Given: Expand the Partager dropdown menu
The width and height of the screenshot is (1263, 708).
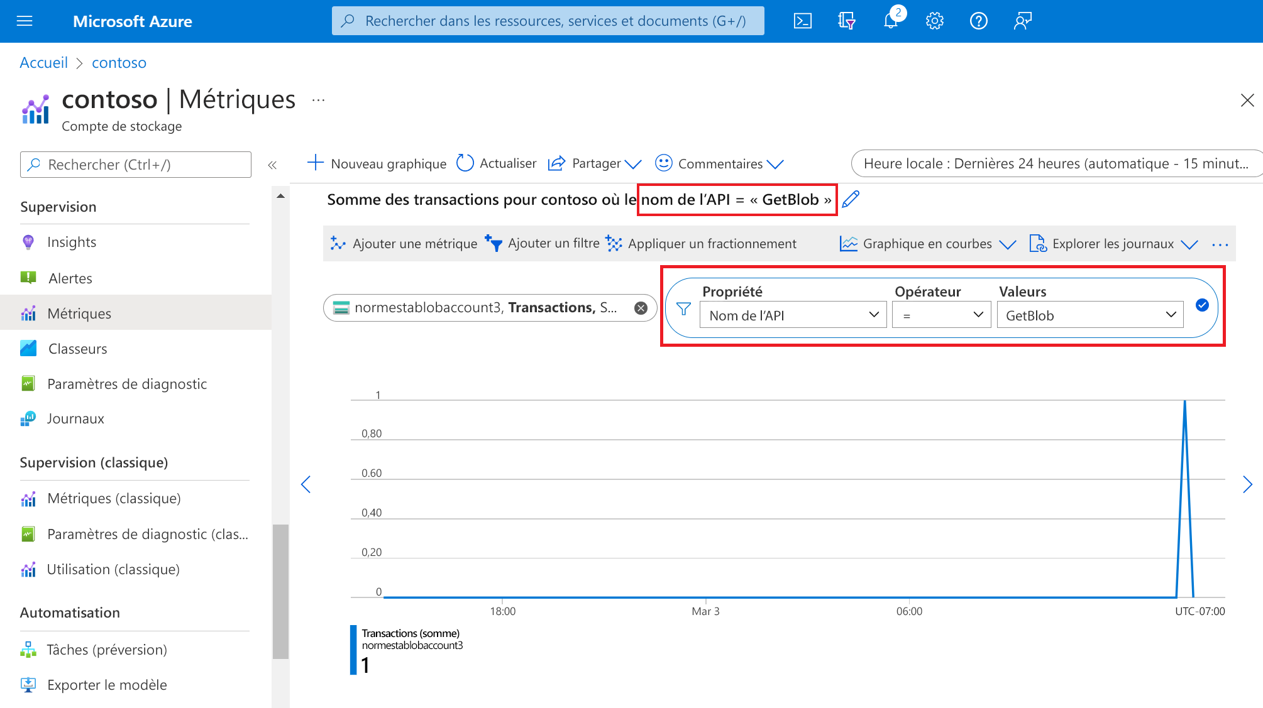Looking at the screenshot, I should [632, 164].
